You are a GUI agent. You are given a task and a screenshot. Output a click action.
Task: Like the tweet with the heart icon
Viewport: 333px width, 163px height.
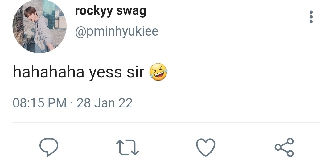(x=206, y=147)
